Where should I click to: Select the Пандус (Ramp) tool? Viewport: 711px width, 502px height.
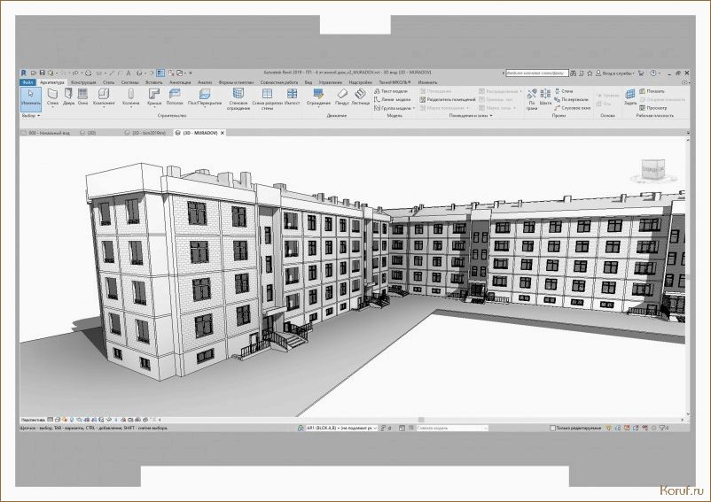342,97
